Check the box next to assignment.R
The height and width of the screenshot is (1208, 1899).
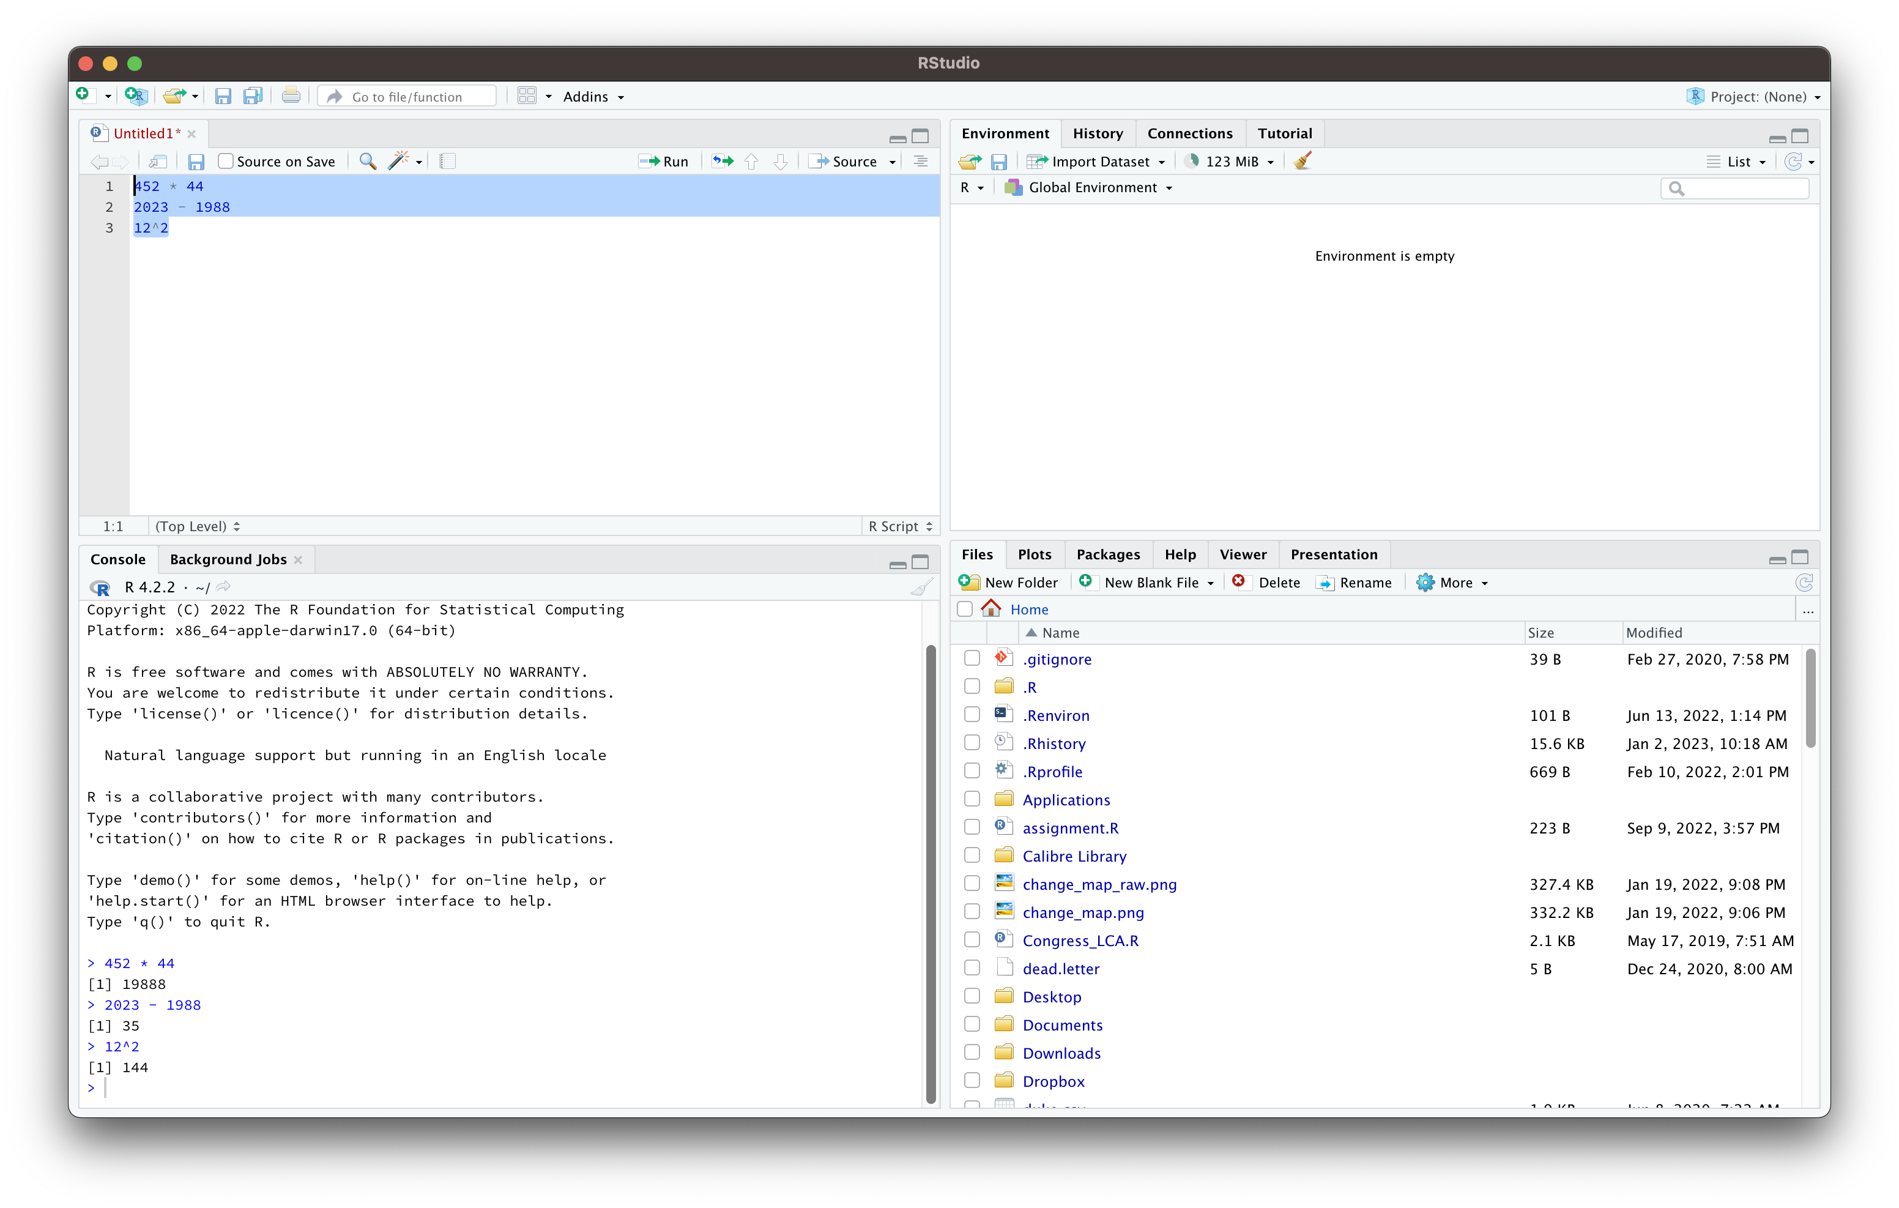972,828
